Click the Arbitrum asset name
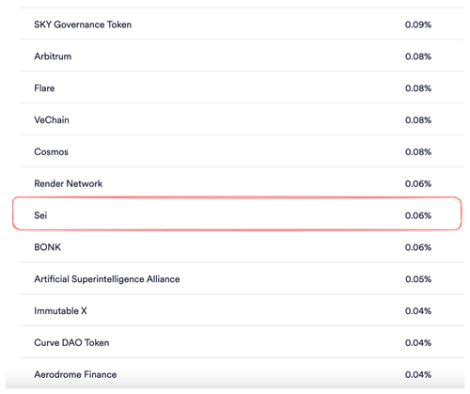This screenshot has width=470, height=394. pyautogui.click(x=53, y=56)
